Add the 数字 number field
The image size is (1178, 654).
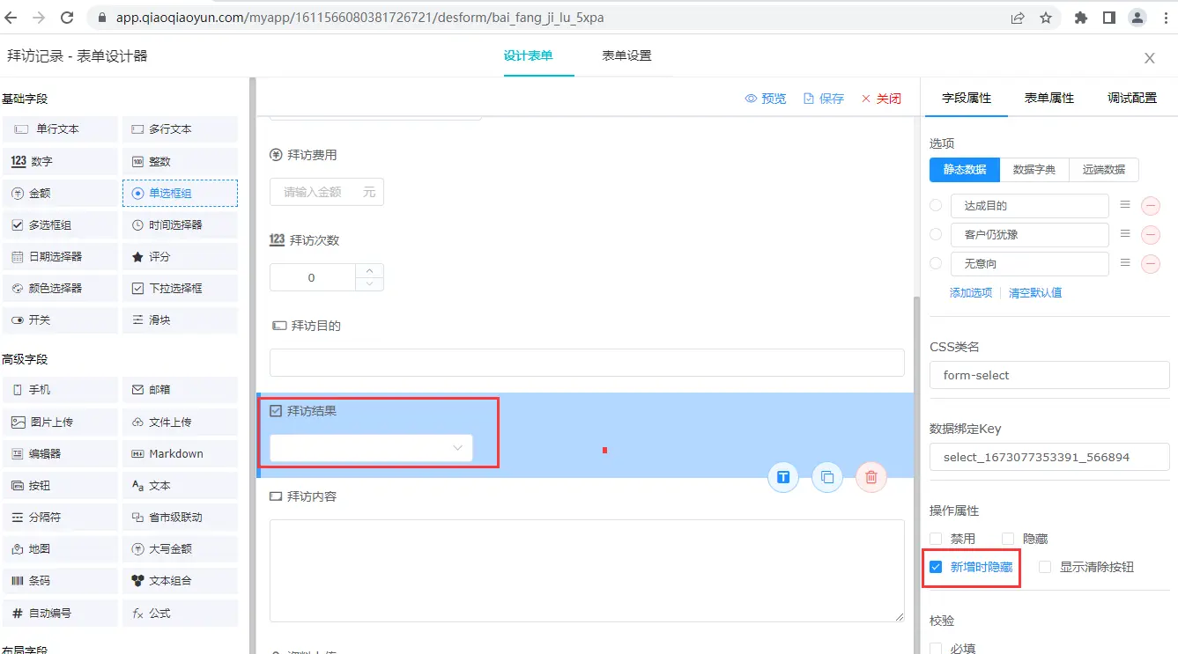click(x=60, y=161)
